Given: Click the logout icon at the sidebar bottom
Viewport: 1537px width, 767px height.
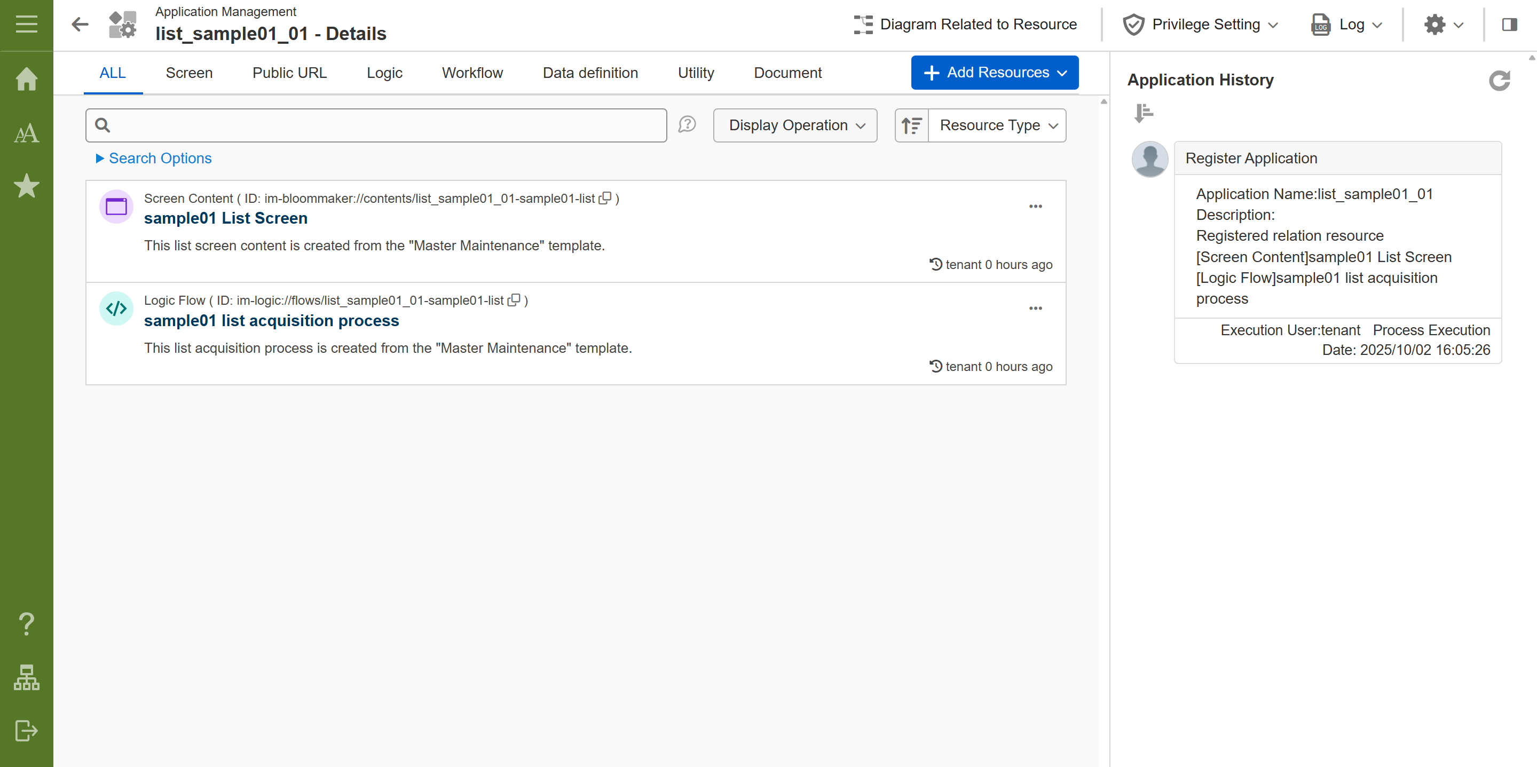Looking at the screenshot, I should click(x=26, y=730).
